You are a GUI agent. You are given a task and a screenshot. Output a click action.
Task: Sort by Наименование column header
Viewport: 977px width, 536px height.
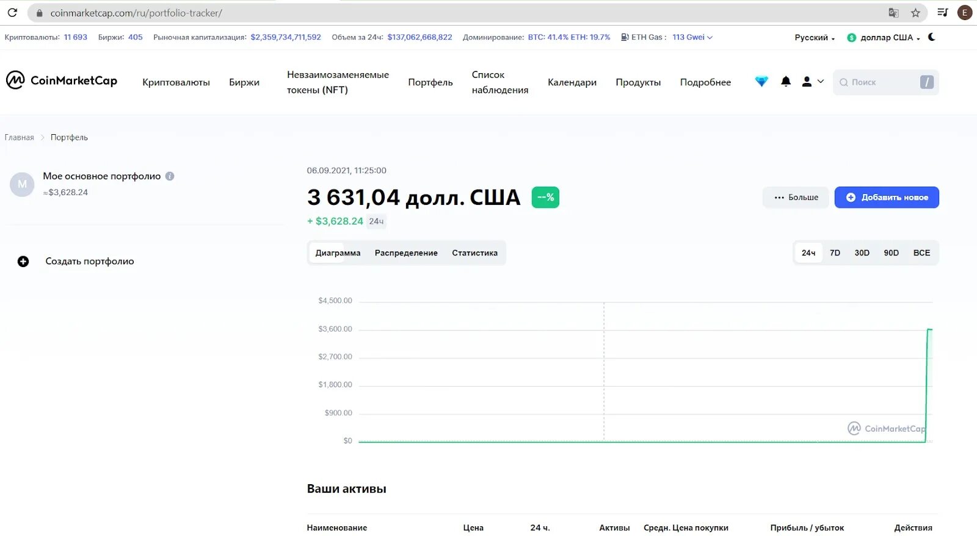337,528
